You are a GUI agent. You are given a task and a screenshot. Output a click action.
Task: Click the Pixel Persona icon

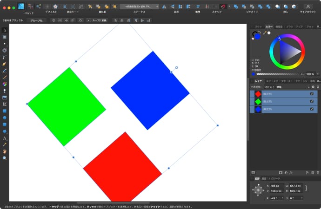point(31,7)
